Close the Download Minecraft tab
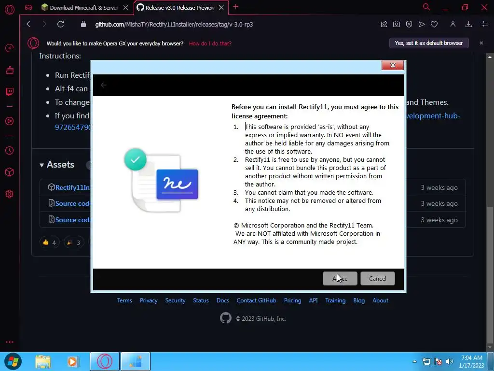The height and width of the screenshot is (371, 494). (126, 8)
